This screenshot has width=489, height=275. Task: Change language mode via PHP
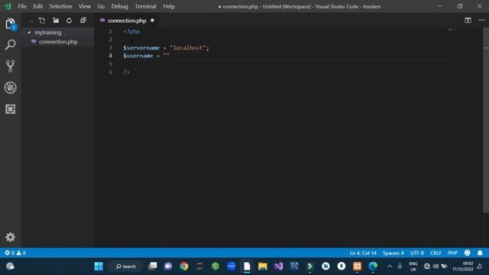452,253
